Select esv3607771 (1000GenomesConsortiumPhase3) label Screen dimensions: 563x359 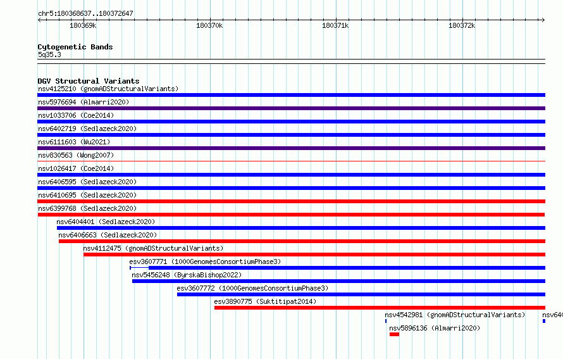(205, 261)
